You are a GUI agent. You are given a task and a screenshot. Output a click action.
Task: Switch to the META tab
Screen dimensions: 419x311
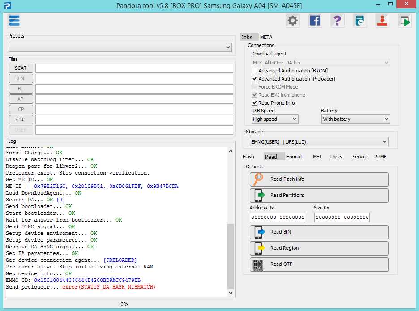(x=266, y=37)
